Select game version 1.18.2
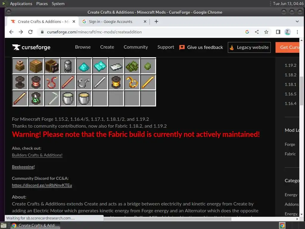 [290, 75]
